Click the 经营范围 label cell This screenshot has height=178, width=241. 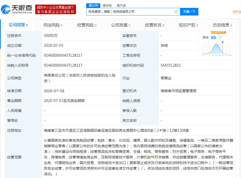tap(23, 157)
